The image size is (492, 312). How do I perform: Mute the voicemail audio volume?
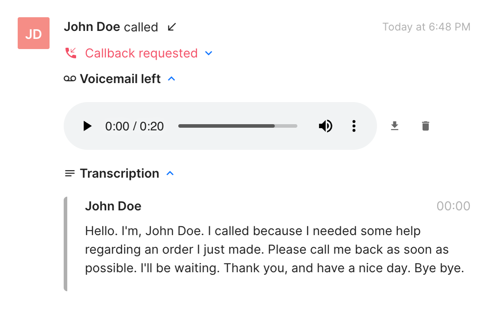[x=325, y=126]
